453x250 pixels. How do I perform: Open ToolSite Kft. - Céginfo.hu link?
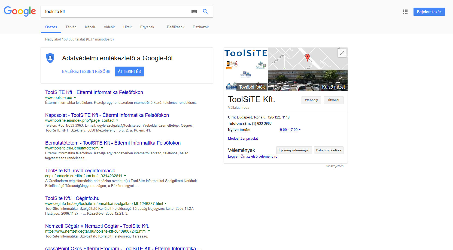coord(72,198)
